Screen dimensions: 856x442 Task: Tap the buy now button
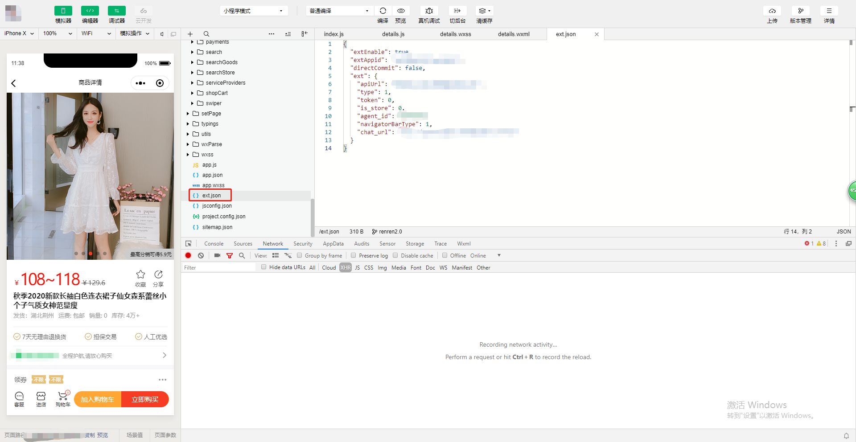(145, 399)
